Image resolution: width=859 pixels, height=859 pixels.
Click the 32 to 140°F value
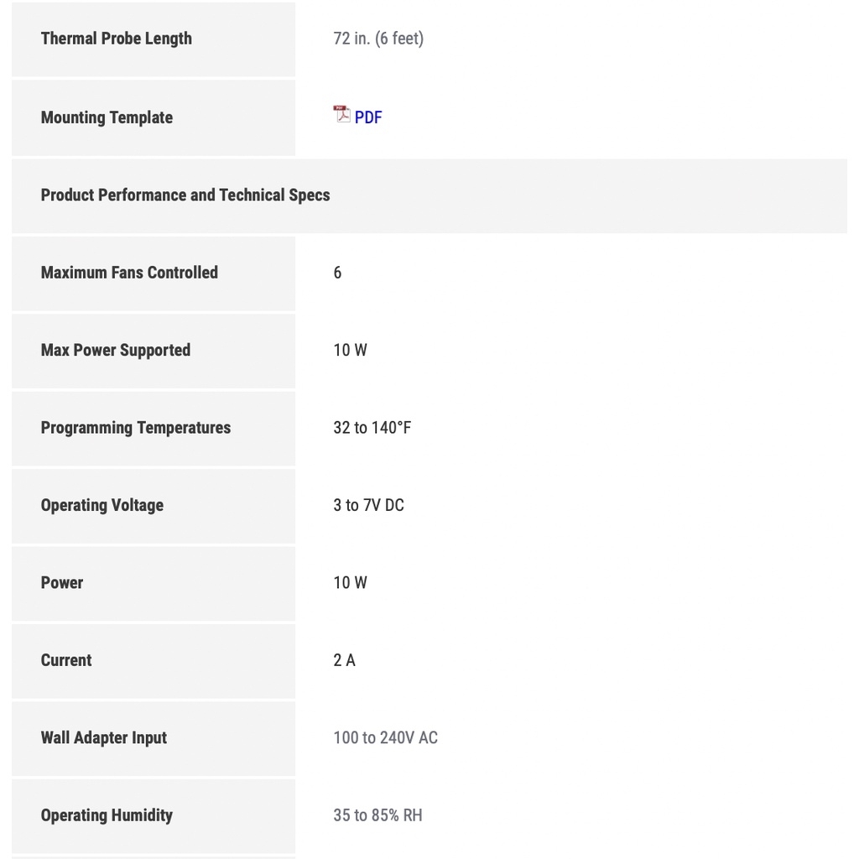click(372, 428)
